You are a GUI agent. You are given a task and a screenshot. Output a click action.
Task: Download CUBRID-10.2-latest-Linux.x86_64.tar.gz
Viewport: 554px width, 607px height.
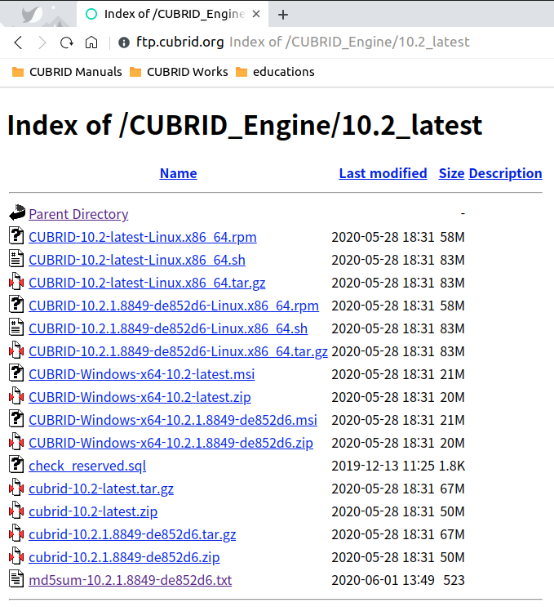click(x=147, y=283)
